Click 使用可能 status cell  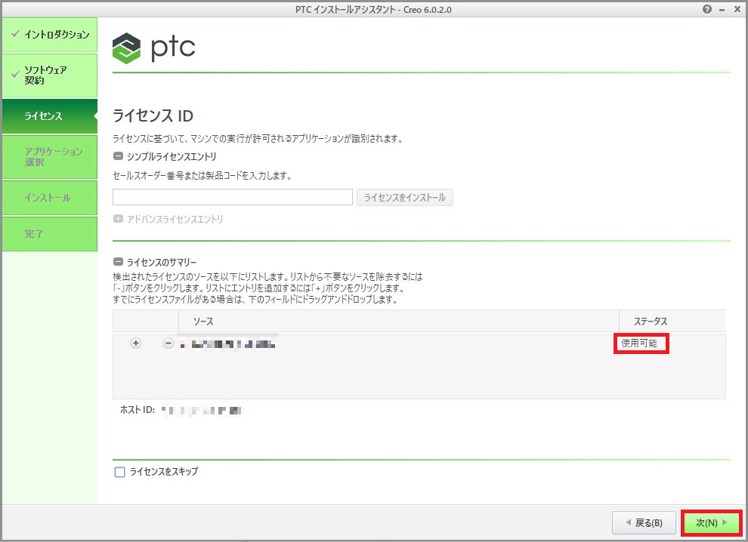pyautogui.click(x=639, y=343)
